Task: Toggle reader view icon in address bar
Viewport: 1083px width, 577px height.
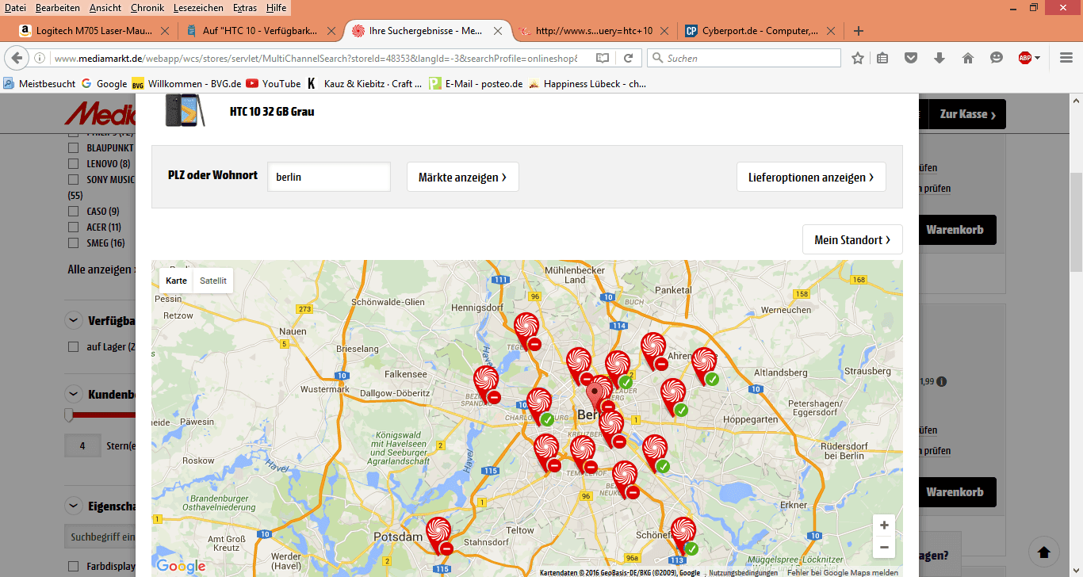Action: click(x=603, y=58)
